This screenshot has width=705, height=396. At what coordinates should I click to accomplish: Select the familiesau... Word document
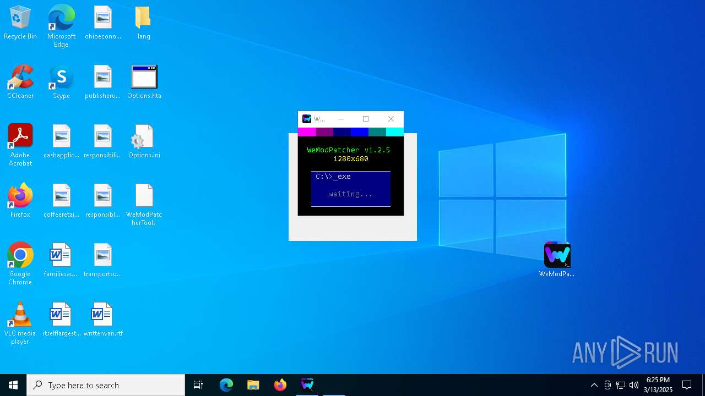pos(61,261)
